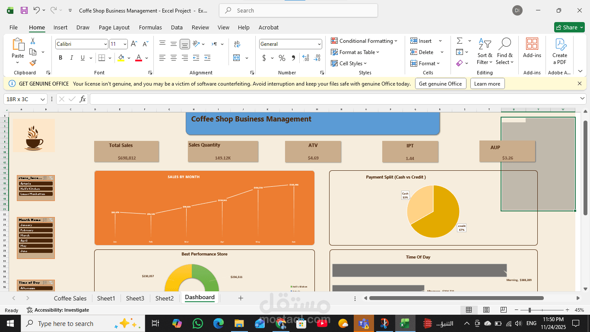The height and width of the screenshot is (332, 590).
Task: Open the font size 11 dropdown
Action: pos(125,44)
